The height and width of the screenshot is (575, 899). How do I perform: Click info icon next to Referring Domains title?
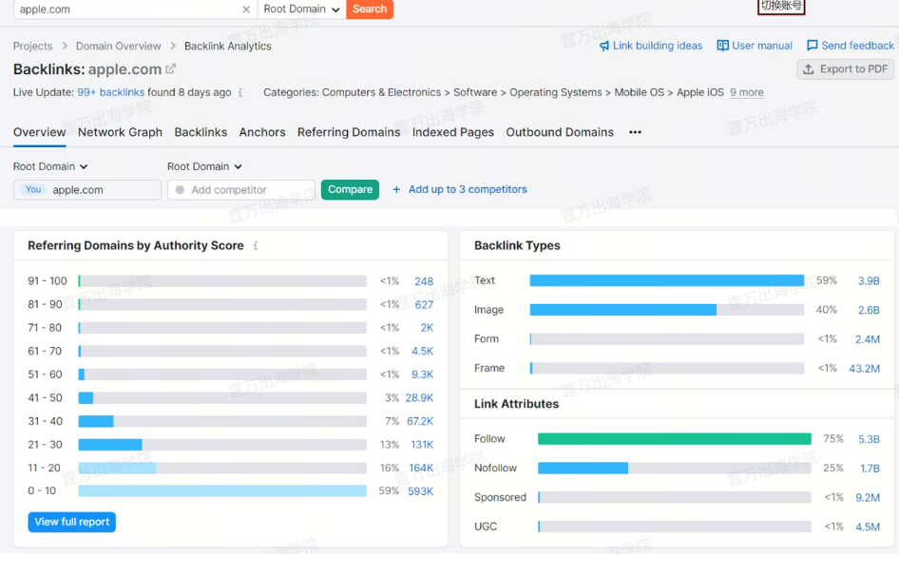coord(255,246)
